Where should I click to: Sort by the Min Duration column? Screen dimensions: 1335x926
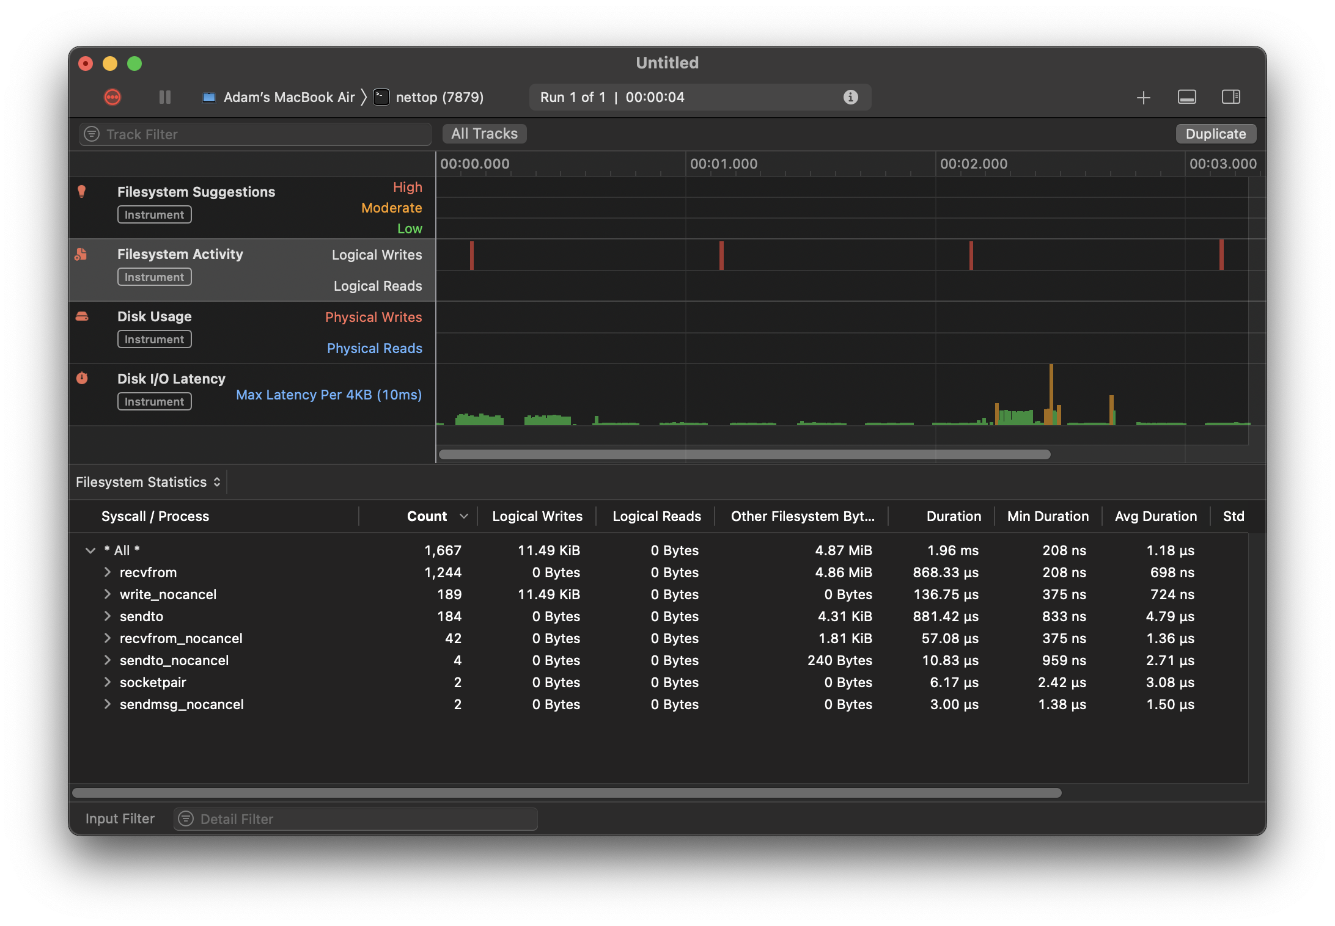coord(1048,516)
